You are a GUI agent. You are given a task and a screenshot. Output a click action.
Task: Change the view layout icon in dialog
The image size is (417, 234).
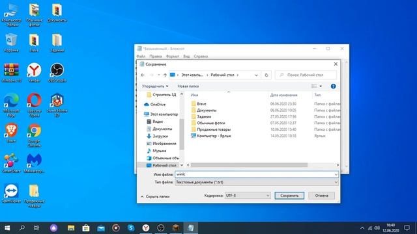click(314, 86)
